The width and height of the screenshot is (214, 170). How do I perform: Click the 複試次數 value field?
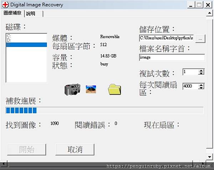click(190, 72)
